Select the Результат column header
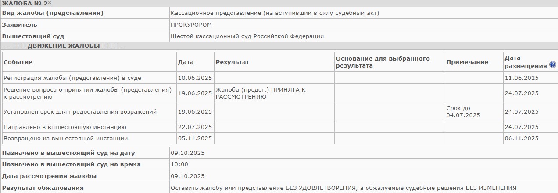The image size is (558, 193). pos(232,62)
